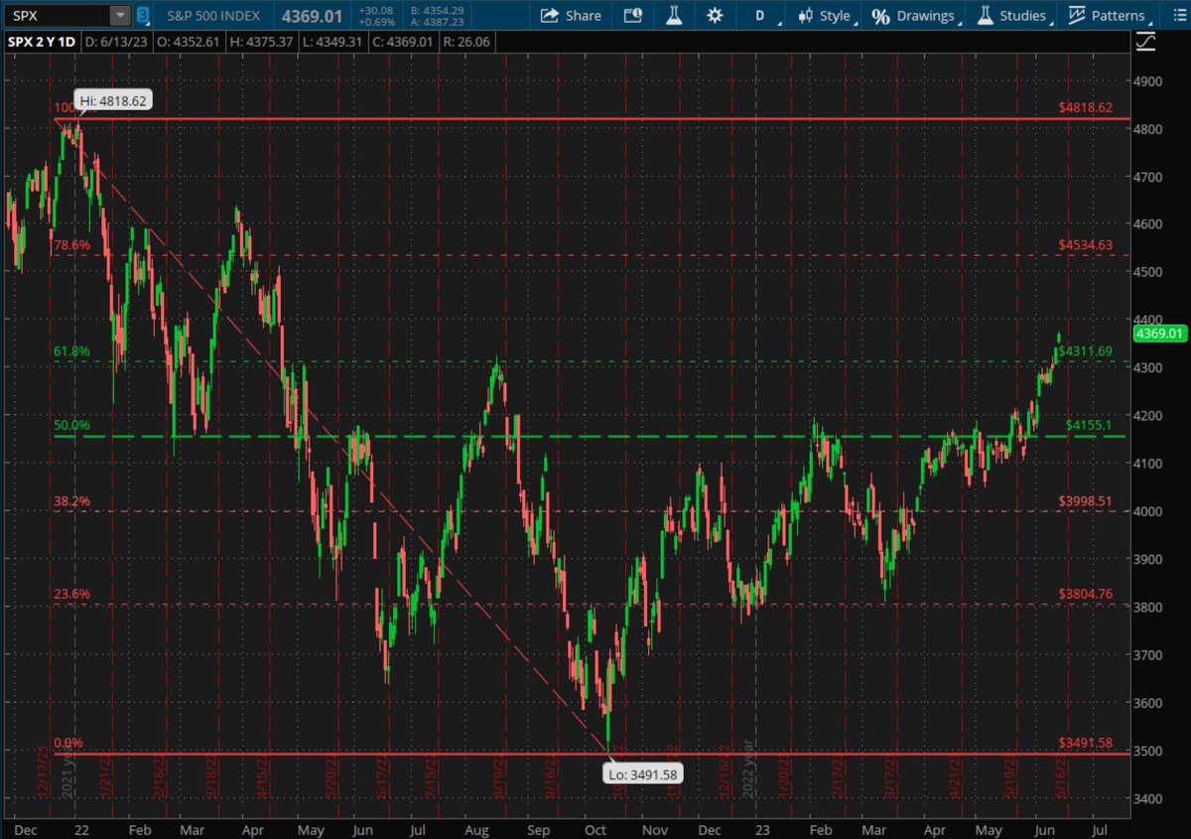Click the 50.0% retracement label
1191x839 pixels.
(71, 425)
